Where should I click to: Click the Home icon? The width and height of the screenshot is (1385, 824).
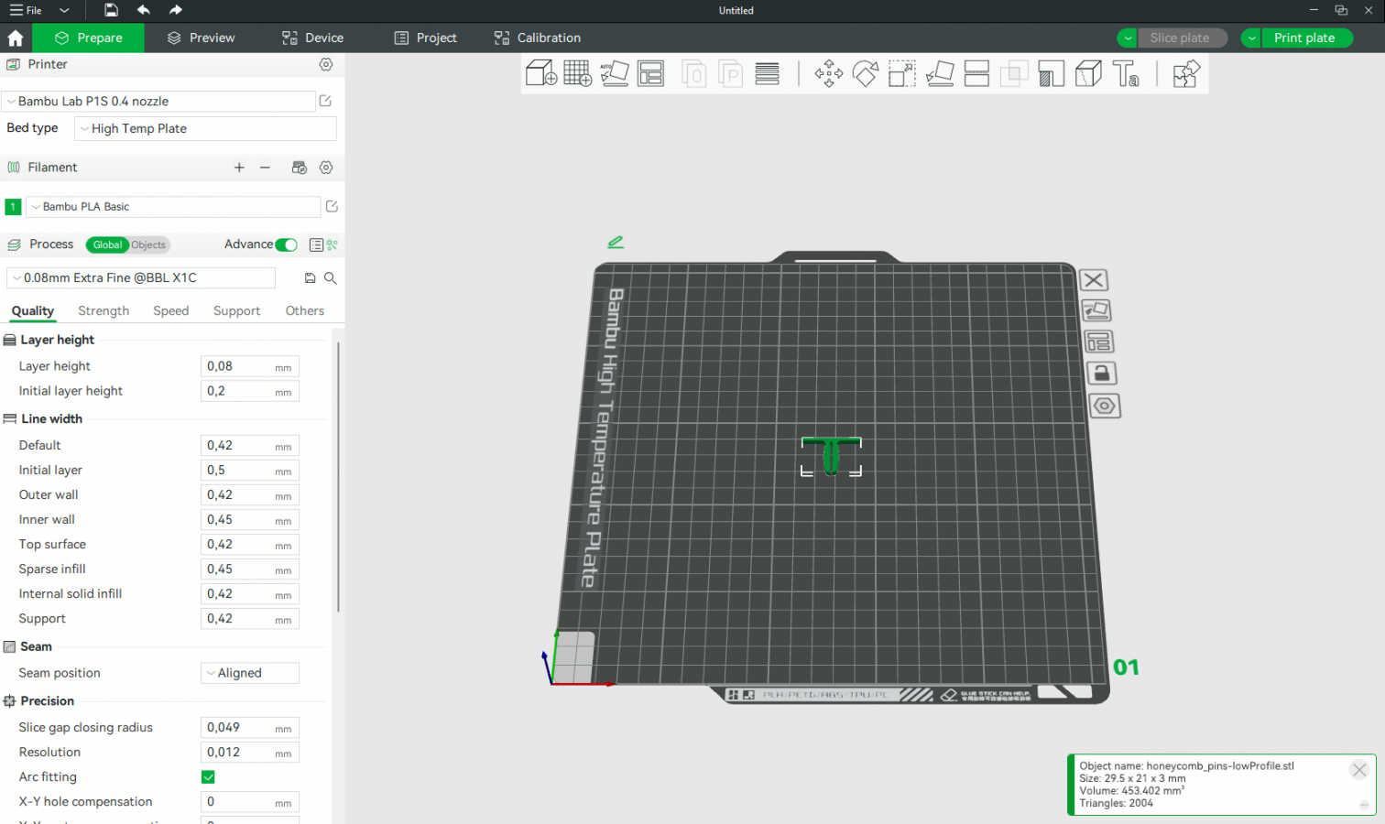(x=16, y=38)
